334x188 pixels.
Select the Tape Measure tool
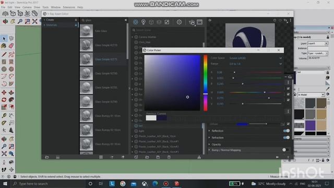pyautogui.click(x=4, y=115)
